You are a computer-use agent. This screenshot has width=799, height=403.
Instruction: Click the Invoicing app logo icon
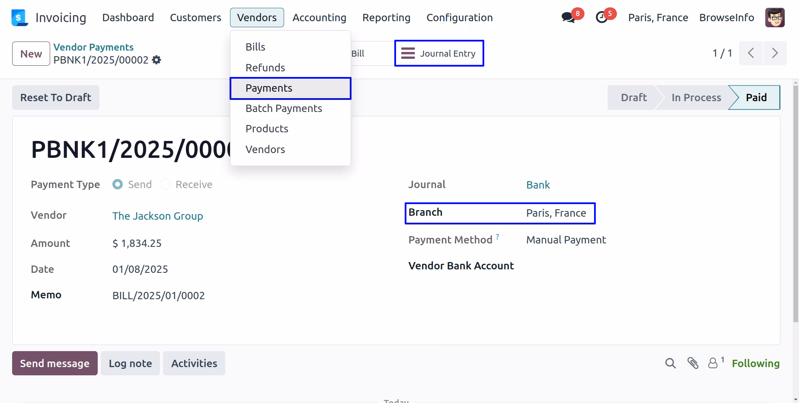pyautogui.click(x=19, y=18)
